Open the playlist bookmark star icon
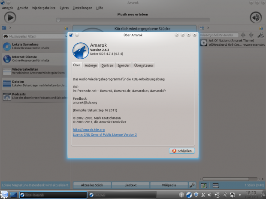 pyautogui.click(x=261, y=28)
